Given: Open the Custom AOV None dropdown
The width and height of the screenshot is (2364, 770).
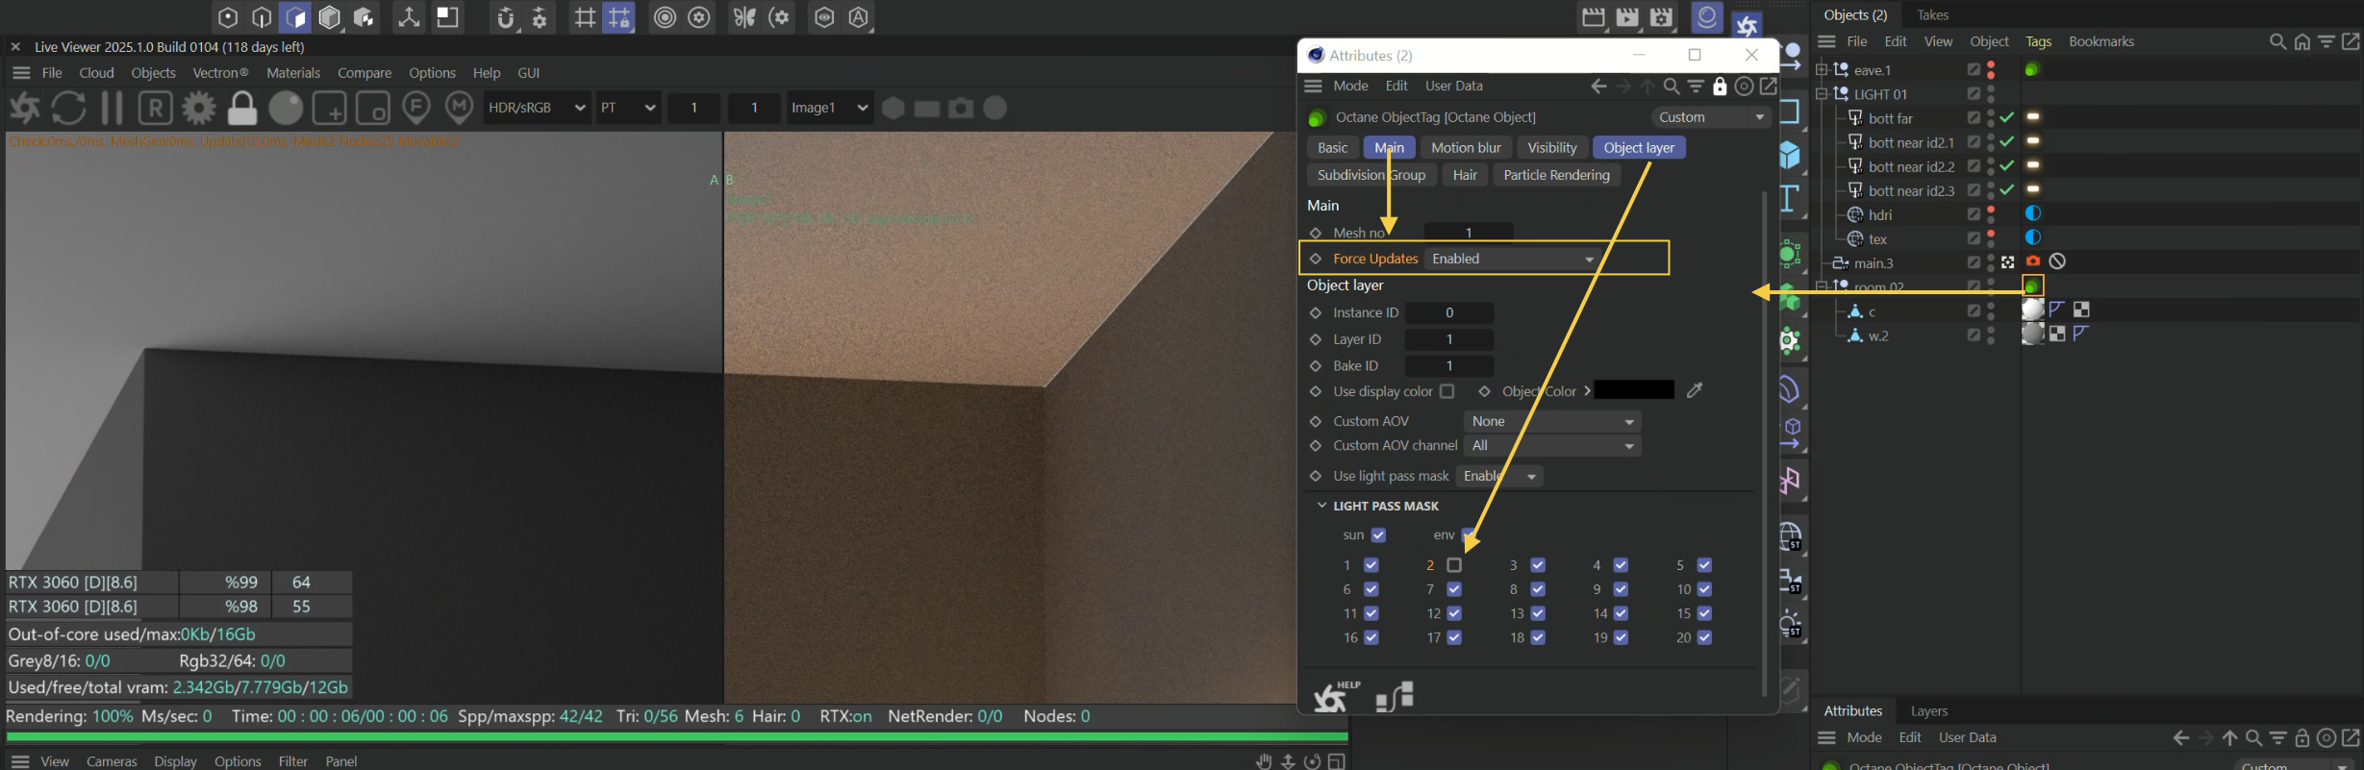Looking at the screenshot, I should (x=1552, y=421).
